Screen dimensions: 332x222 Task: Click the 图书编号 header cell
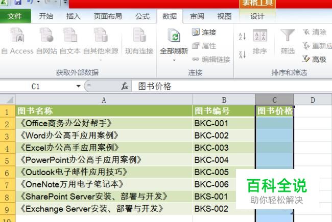[x=224, y=111]
